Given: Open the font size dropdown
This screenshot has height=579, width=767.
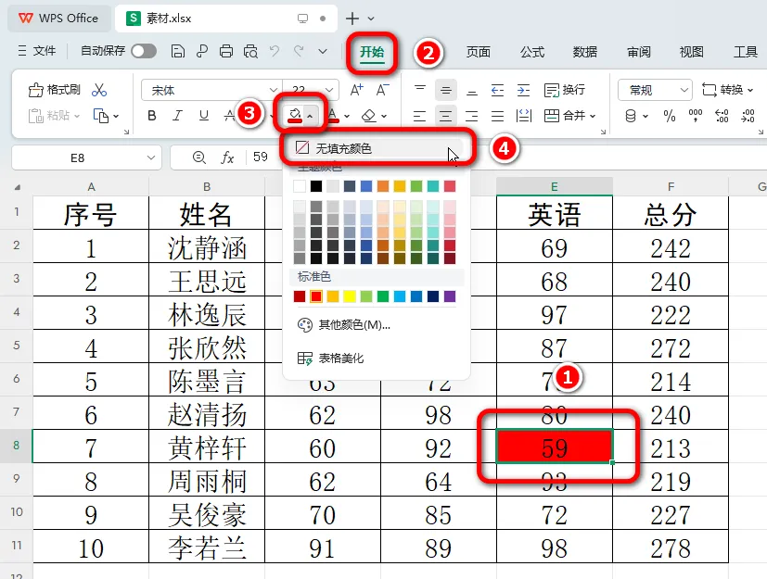Looking at the screenshot, I should (329, 90).
